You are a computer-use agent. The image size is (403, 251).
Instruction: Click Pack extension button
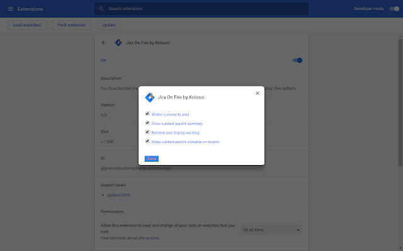[72, 25]
